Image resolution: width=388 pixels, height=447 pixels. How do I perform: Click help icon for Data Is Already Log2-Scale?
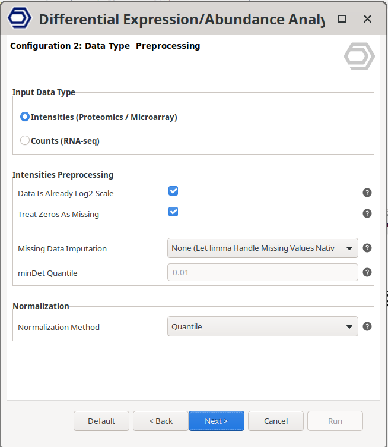coord(367,193)
